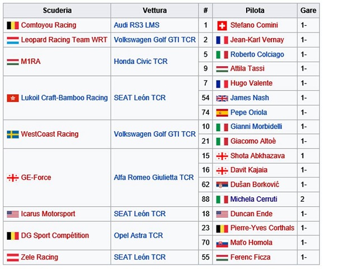The image size is (358, 269).
Task: Click the Swiss flag next to Stefano Comini
Action: tap(222, 26)
